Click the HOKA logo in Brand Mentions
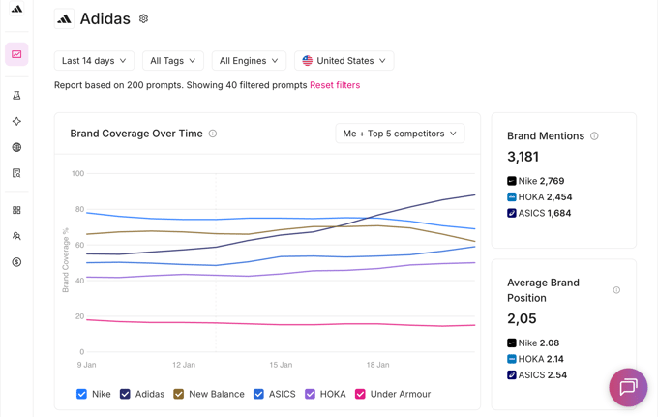Screen dimensions: 658x417 (x=512, y=196)
